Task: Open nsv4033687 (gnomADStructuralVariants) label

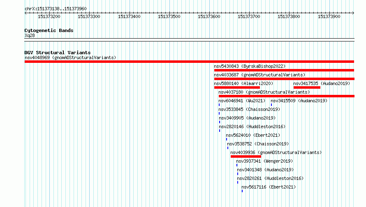Action: tap(259, 75)
